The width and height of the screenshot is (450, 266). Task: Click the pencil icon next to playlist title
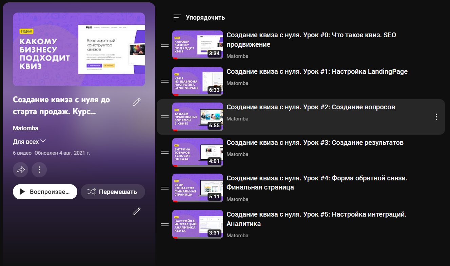[x=136, y=102]
